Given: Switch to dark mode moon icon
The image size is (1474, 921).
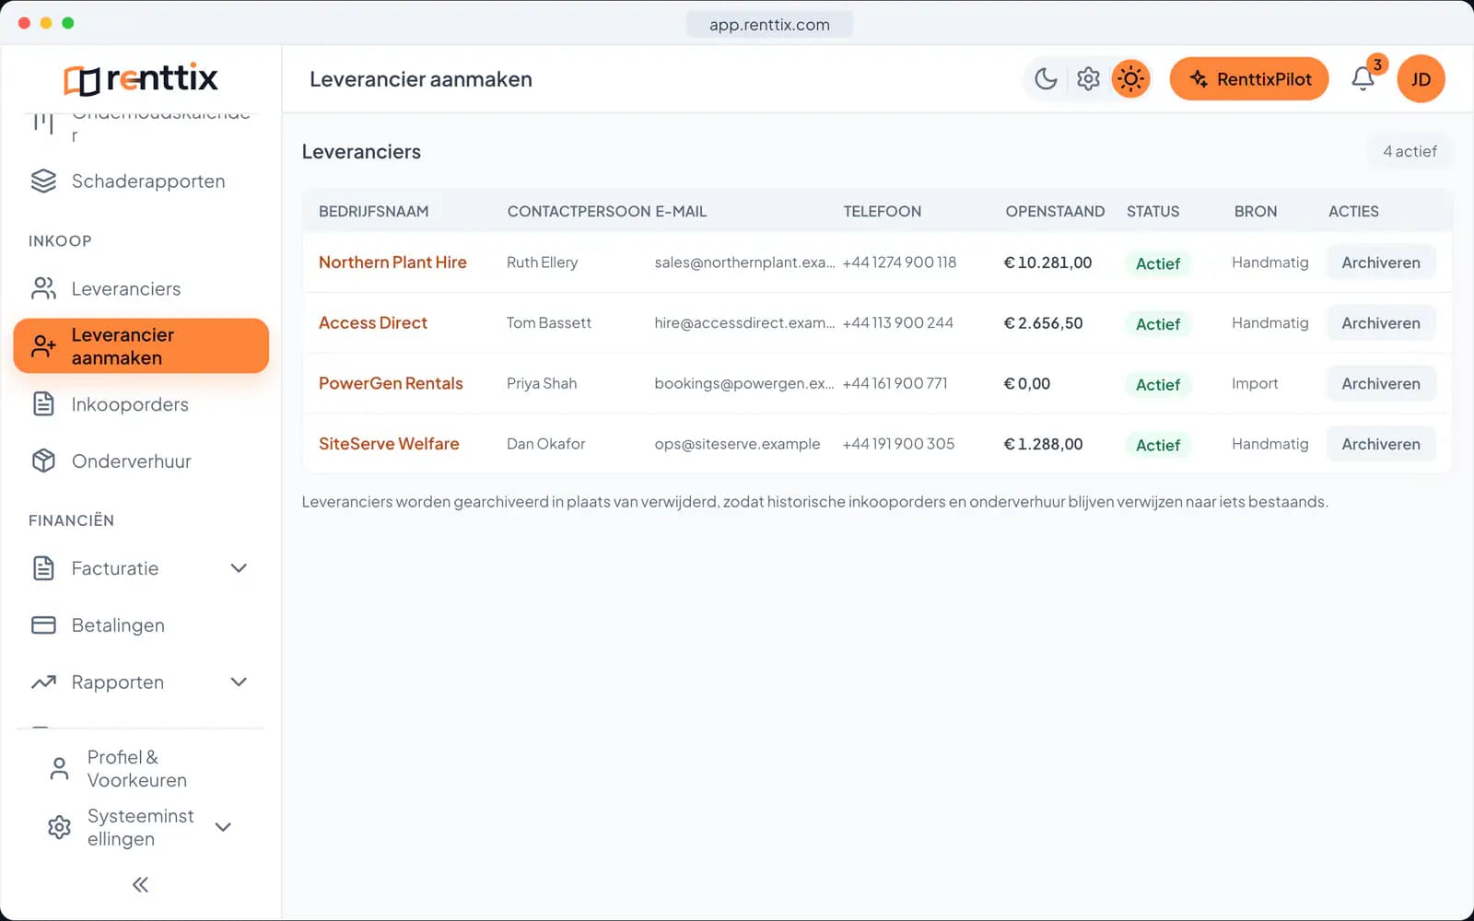Looking at the screenshot, I should (1046, 79).
